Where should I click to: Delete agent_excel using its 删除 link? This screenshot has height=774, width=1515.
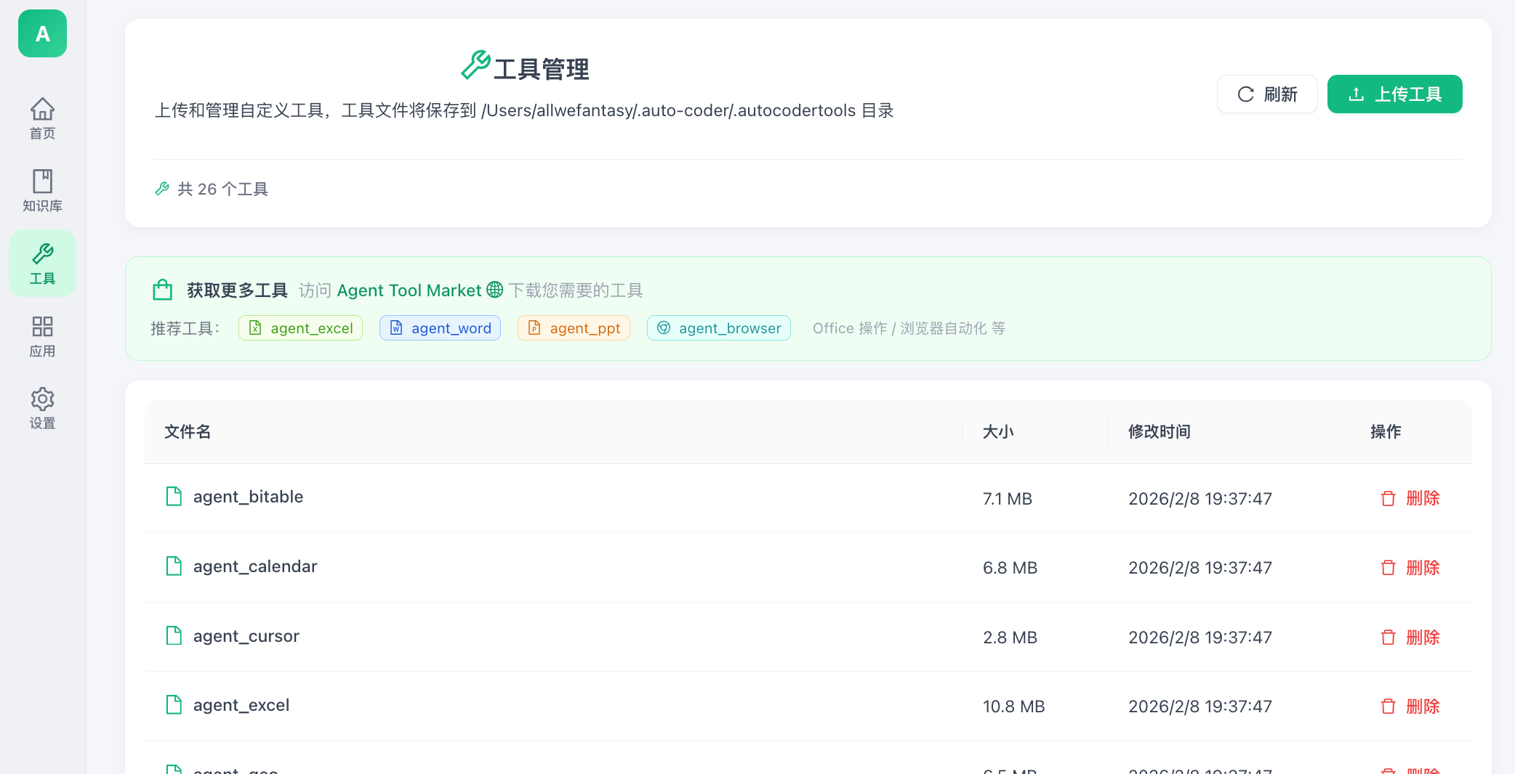click(1423, 706)
